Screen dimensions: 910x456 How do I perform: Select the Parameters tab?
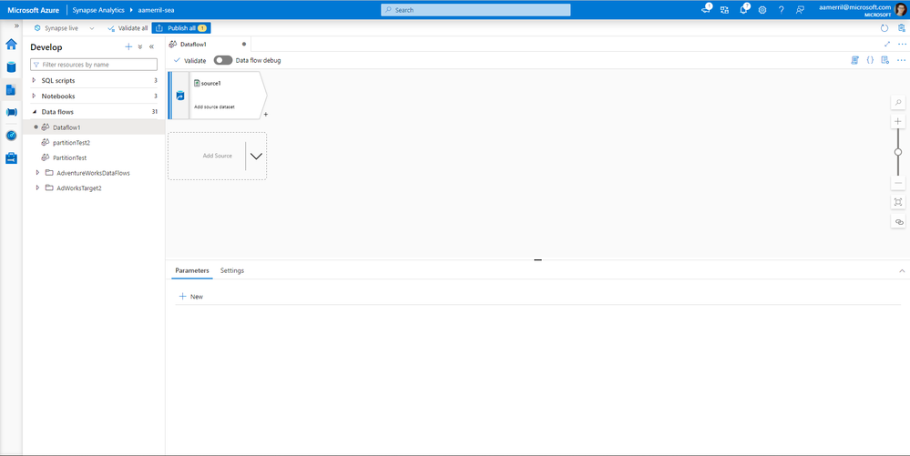click(192, 270)
